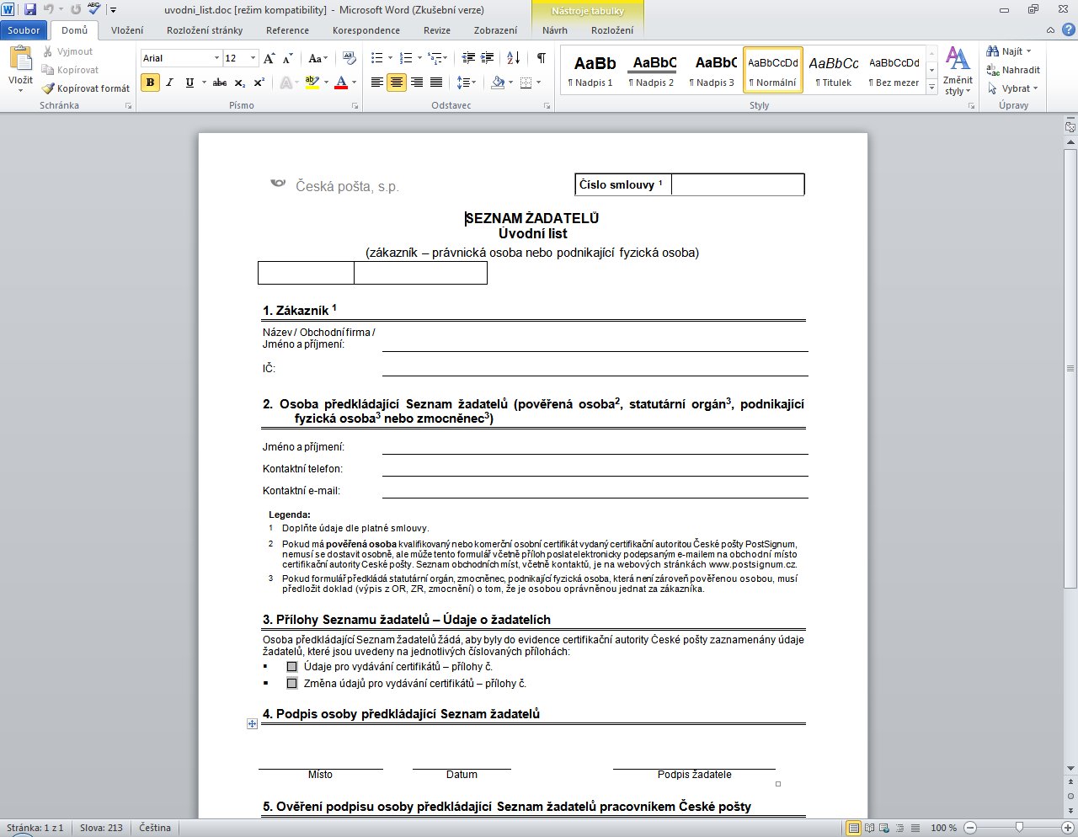Viewport: 1078px width, 837px height.
Task: Apply the Nadpis 2 style
Action: coord(652,70)
